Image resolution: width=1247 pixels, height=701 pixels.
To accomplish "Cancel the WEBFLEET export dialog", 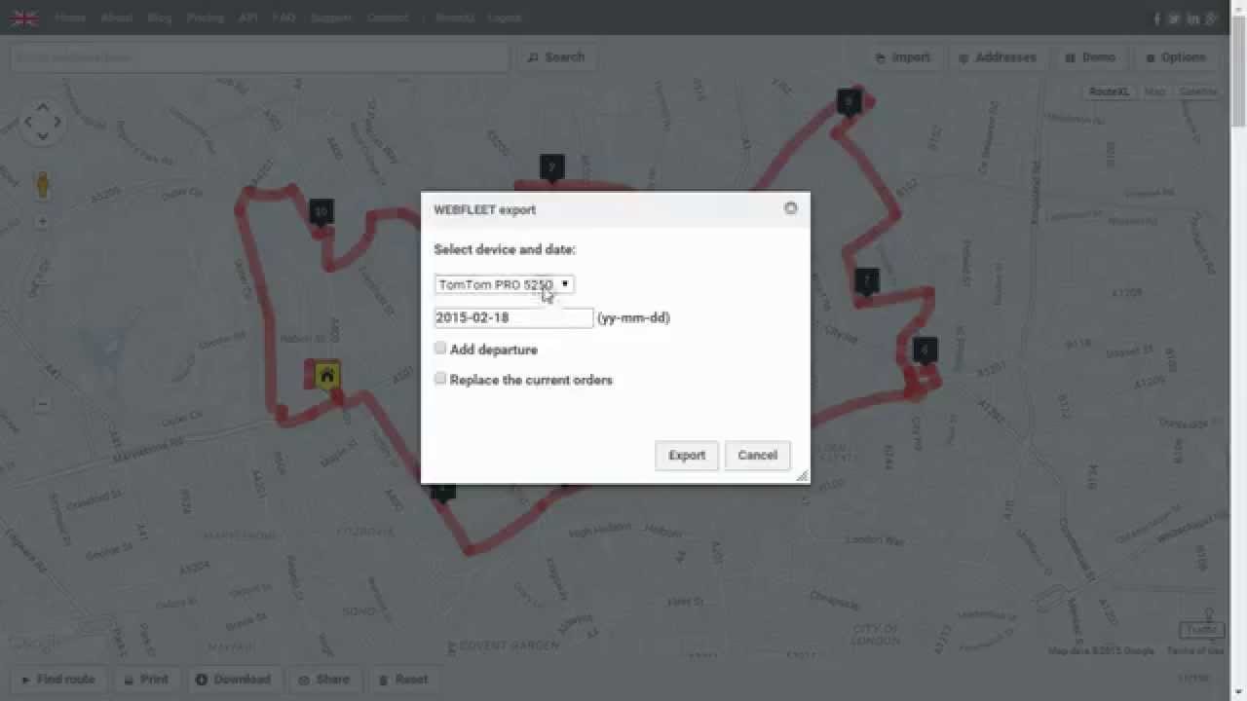I will pos(757,455).
